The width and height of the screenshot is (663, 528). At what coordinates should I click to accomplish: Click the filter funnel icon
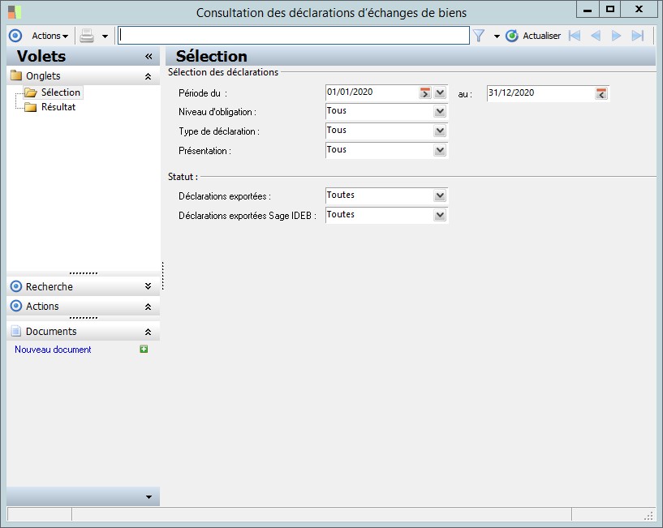click(479, 36)
